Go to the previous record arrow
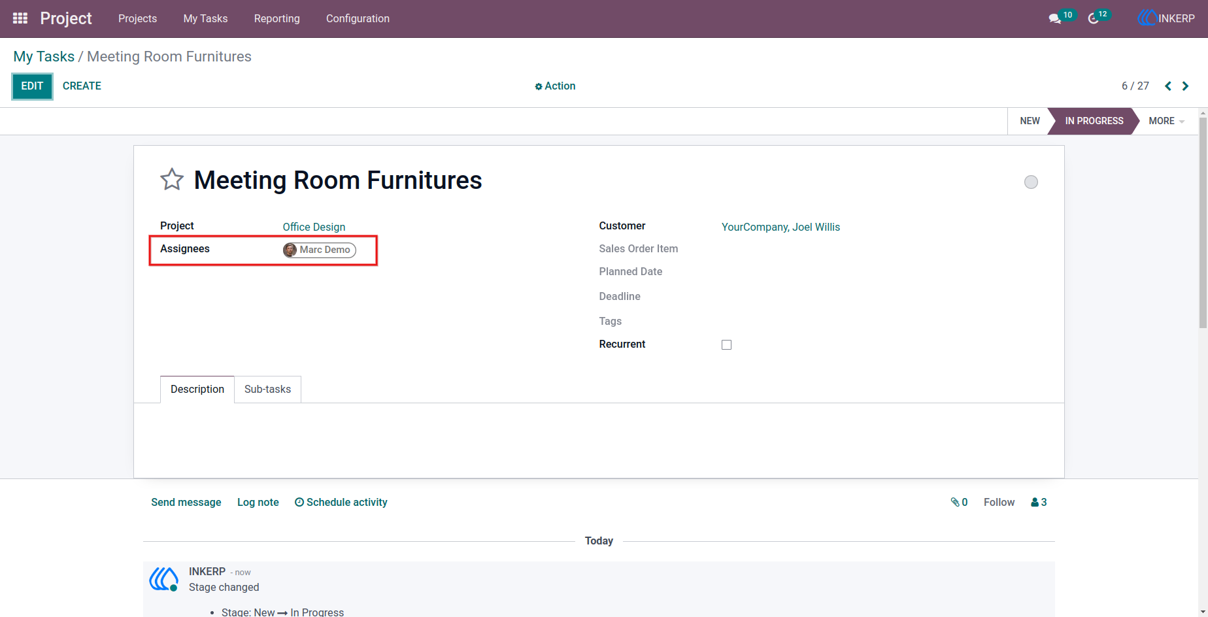This screenshot has height=617, width=1208. 1168,86
